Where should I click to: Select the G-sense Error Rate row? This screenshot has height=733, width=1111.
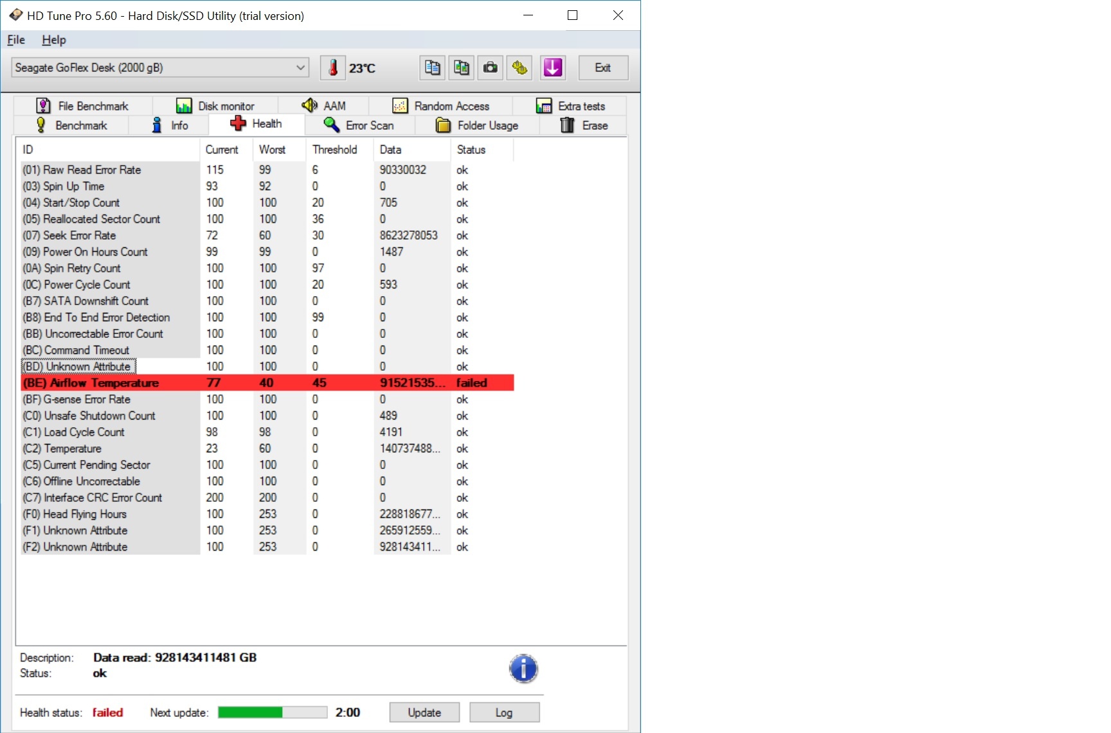pos(267,400)
